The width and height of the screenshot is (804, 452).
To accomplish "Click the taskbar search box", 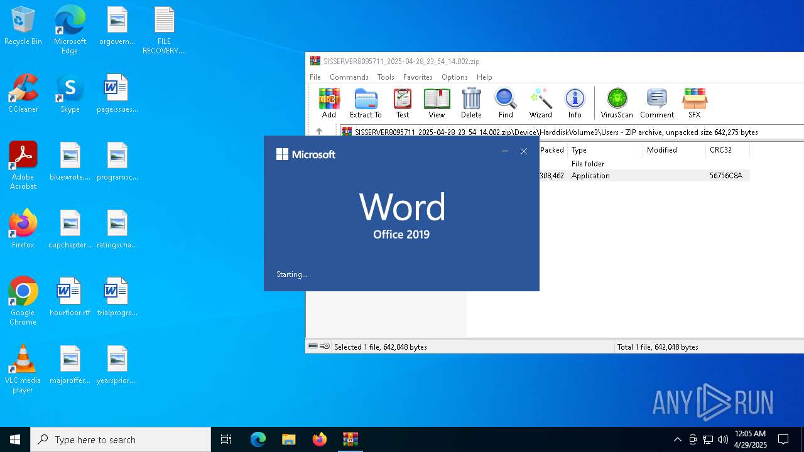I will click(121, 439).
